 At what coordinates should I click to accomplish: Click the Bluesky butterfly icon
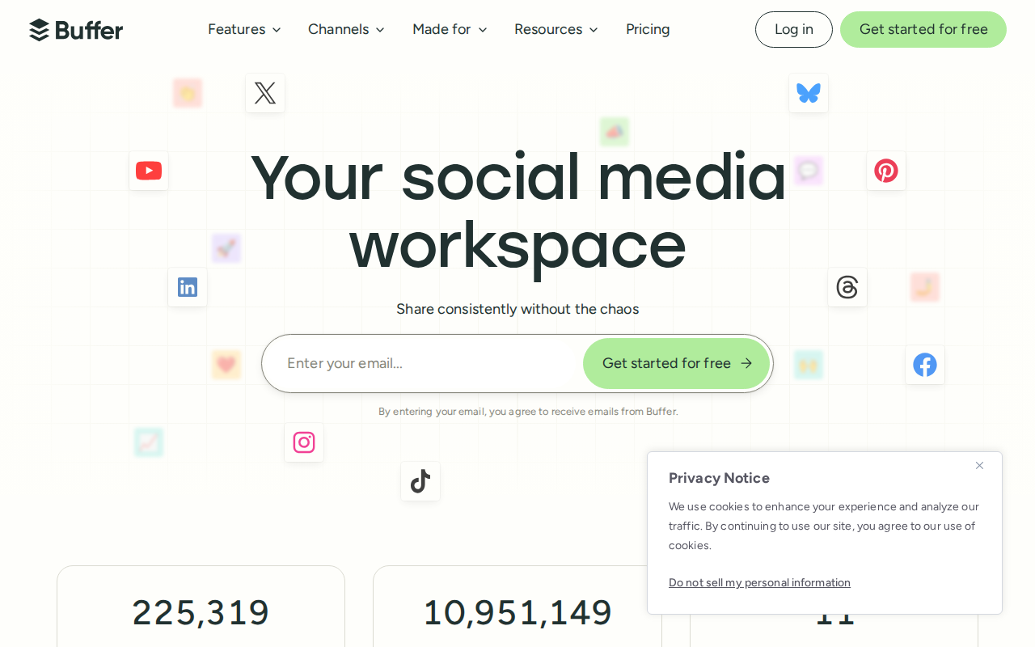pyautogui.click(x=808, y=92)
